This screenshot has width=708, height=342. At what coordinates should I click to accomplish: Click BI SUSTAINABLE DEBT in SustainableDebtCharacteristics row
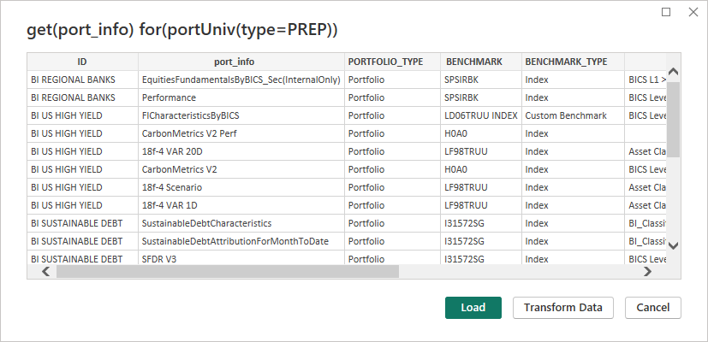[83, 223]
